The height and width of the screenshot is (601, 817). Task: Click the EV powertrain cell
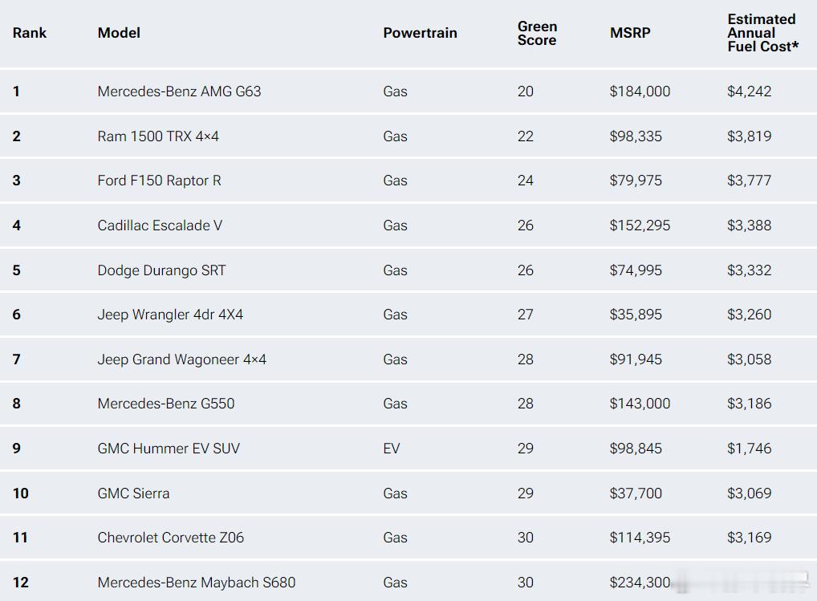tap(392, 449)
